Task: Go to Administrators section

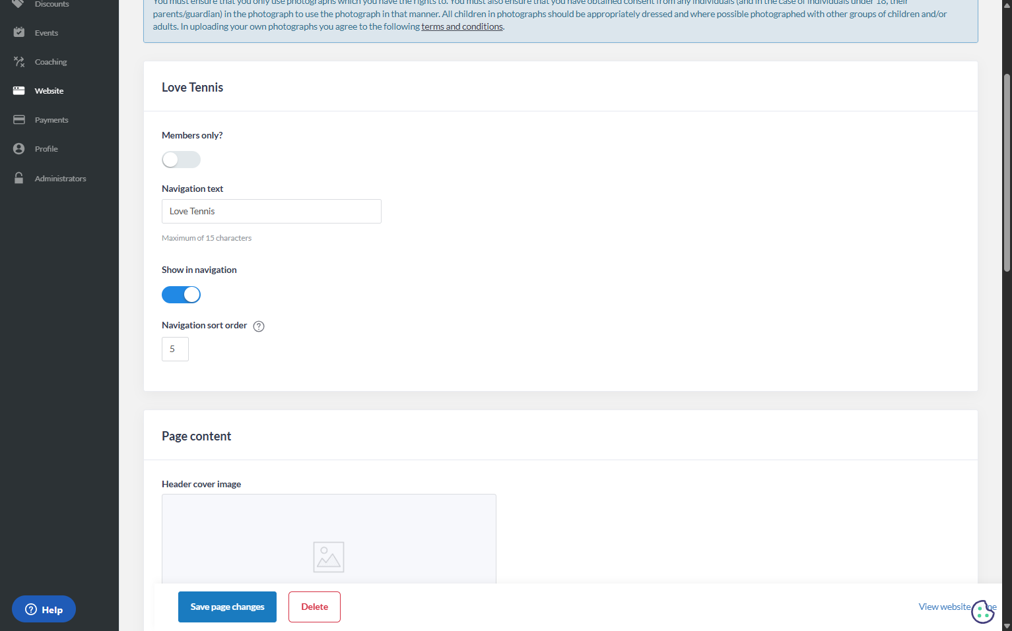Action: pos(60,179)
